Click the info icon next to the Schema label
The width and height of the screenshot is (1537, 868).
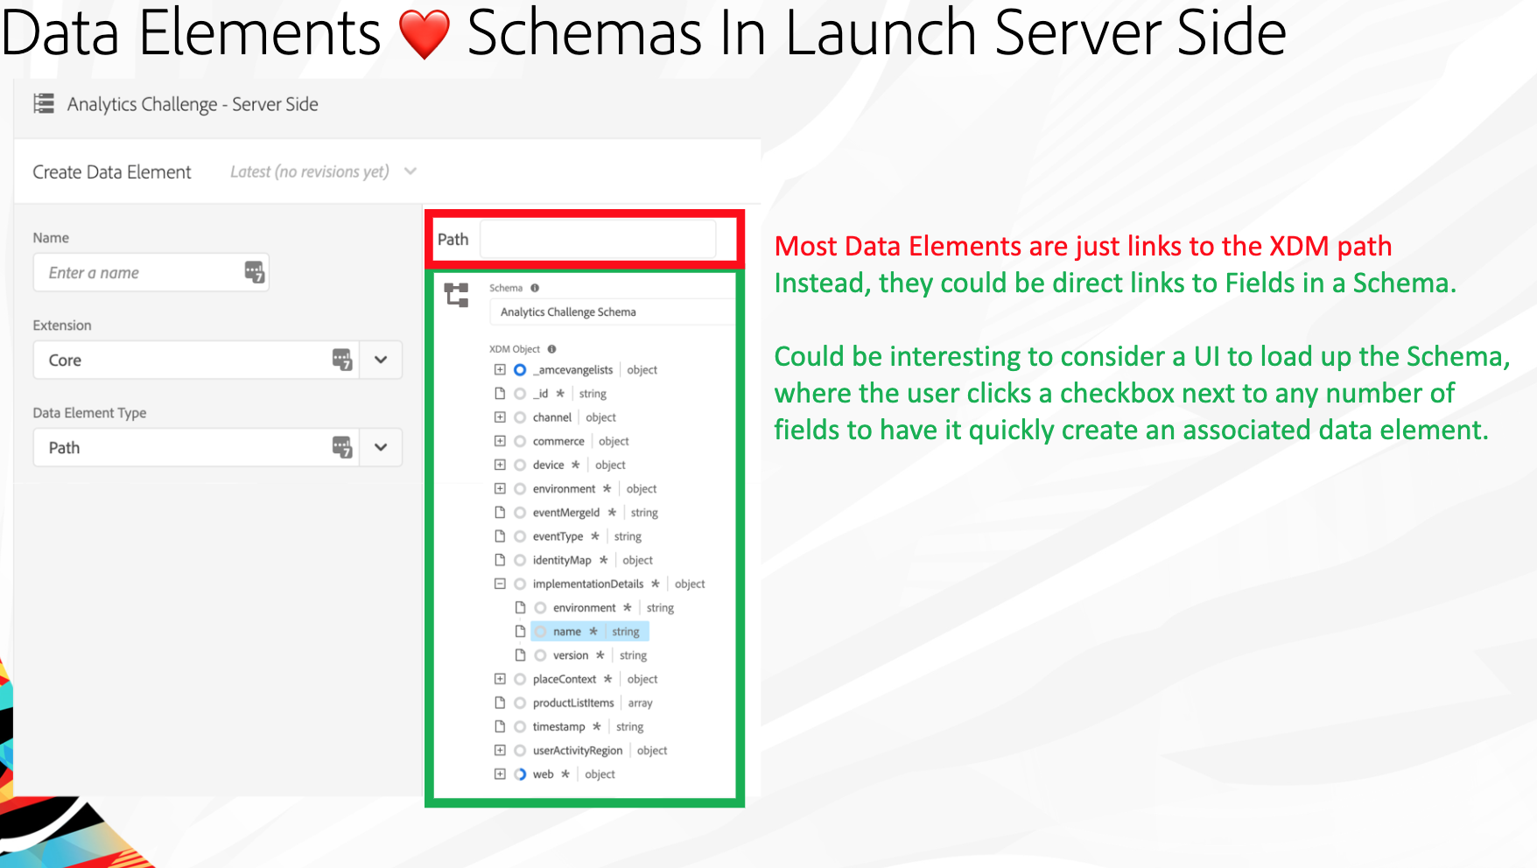pos(535,288)
